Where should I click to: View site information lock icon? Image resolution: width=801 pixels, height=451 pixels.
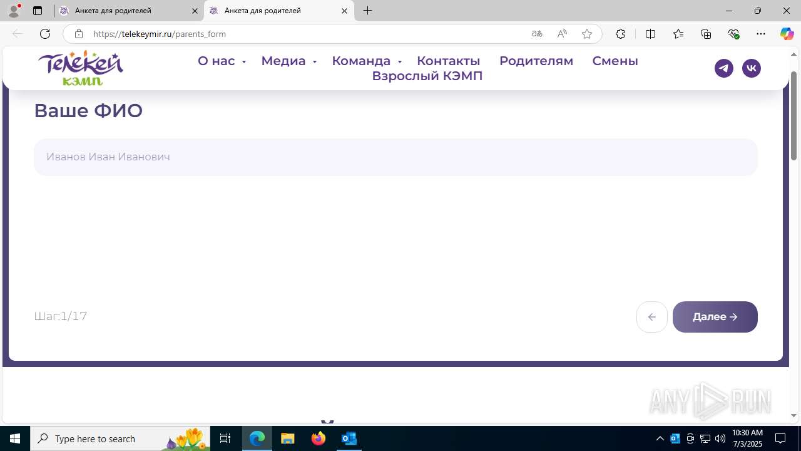point(78,34)
